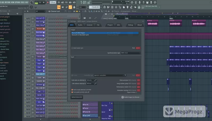Select Saw Lead pattern in picker
The width and height of the screenshot is (212, 121).
pyautogui.click(x=90, y=115)
